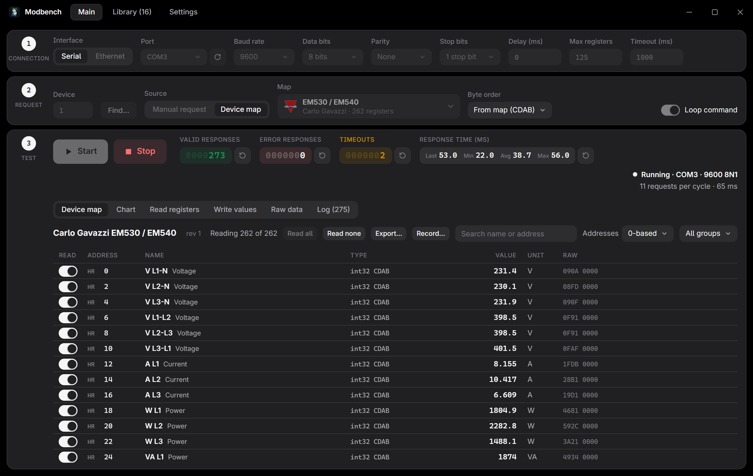Click the Device address input field
Viewport: 753px width, 476px height.
click(73, 110)
